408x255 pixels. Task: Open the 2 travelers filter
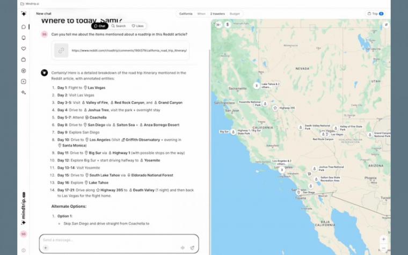[217, 14]
